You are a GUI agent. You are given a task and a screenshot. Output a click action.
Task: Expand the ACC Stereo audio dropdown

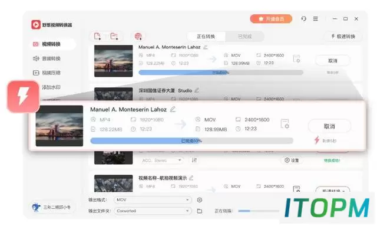[x=161, y=161]
